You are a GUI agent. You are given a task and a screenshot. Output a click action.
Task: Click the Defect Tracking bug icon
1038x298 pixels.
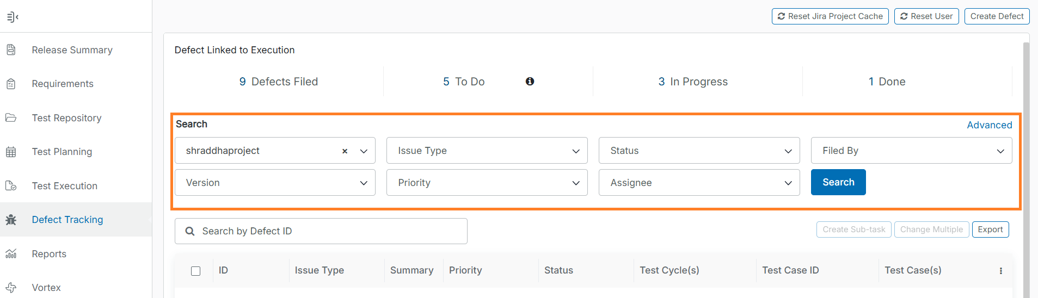[11, 220]
